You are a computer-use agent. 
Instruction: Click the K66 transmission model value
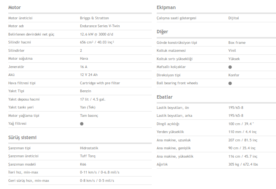click(83, 164)
